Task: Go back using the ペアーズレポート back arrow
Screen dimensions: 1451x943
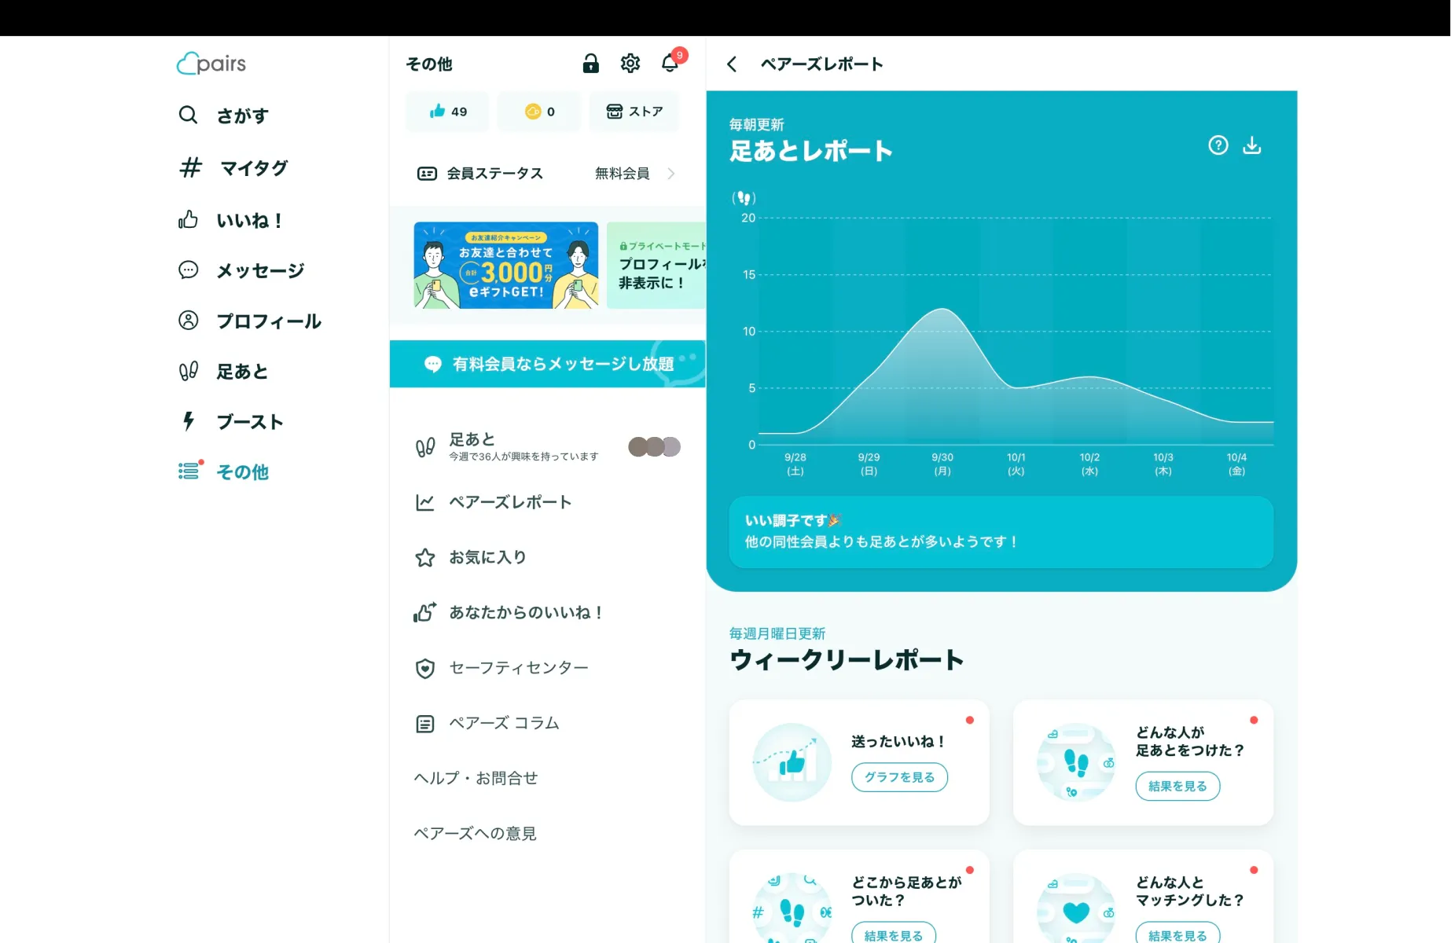Action: pyautogui.click(x=731, y=64)
